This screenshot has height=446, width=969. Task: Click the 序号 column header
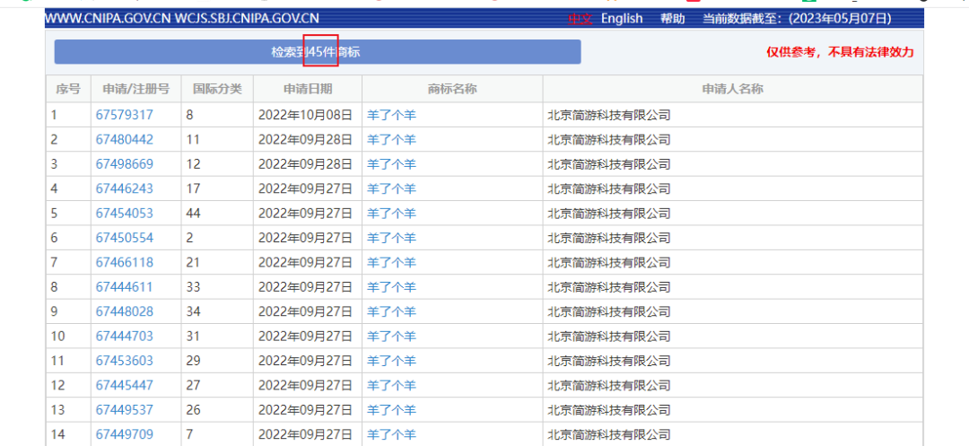pyautogui.click(x=68, y=89)
